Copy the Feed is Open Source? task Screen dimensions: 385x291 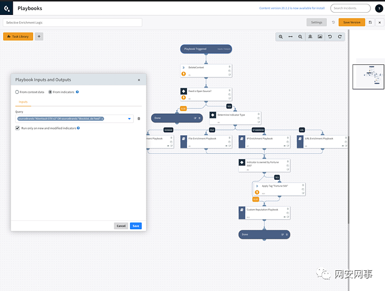pos(230,95)
